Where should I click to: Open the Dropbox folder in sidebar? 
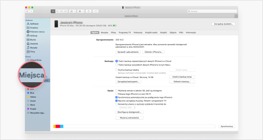pos(32,28)
